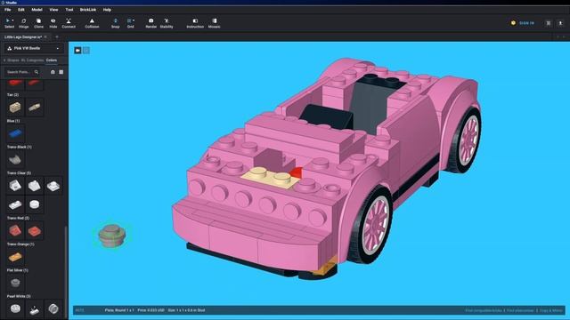Screen dimensions: 570x320
Task: Add a new document tab
Action: tap(57, 37)
